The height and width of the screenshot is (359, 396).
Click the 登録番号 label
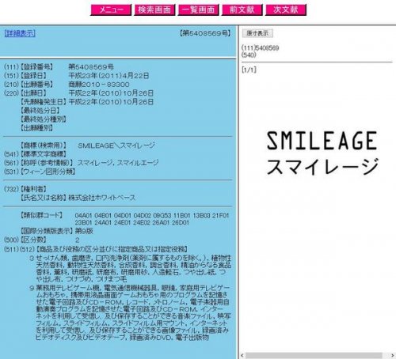[x=36, y=67]
